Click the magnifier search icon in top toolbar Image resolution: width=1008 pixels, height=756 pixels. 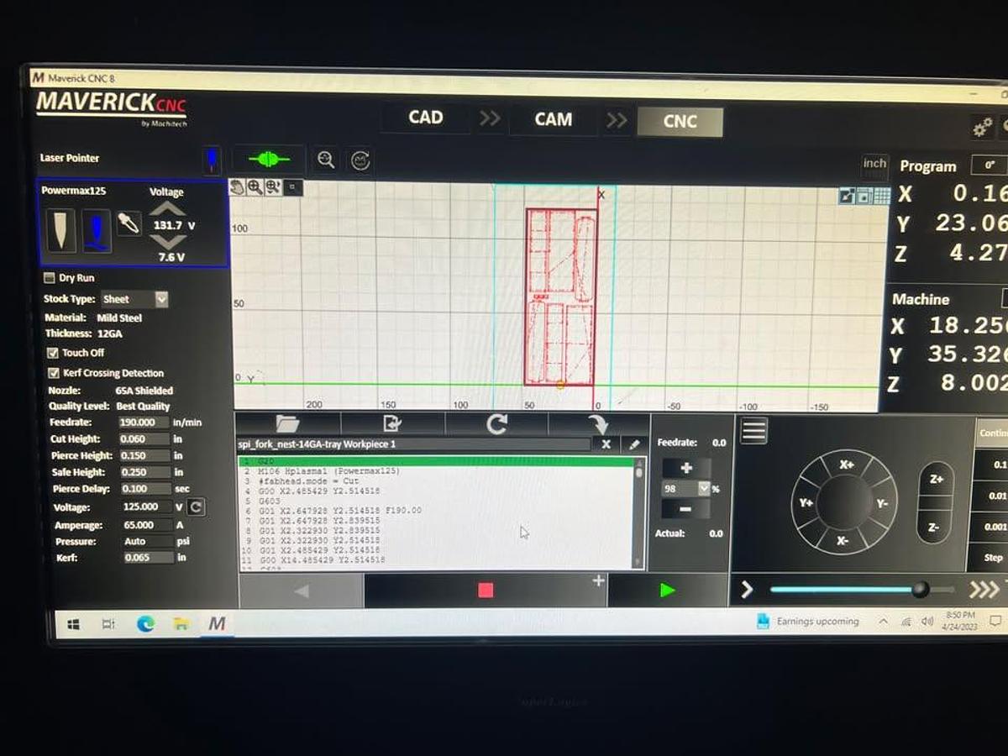[x=327, y=160]
